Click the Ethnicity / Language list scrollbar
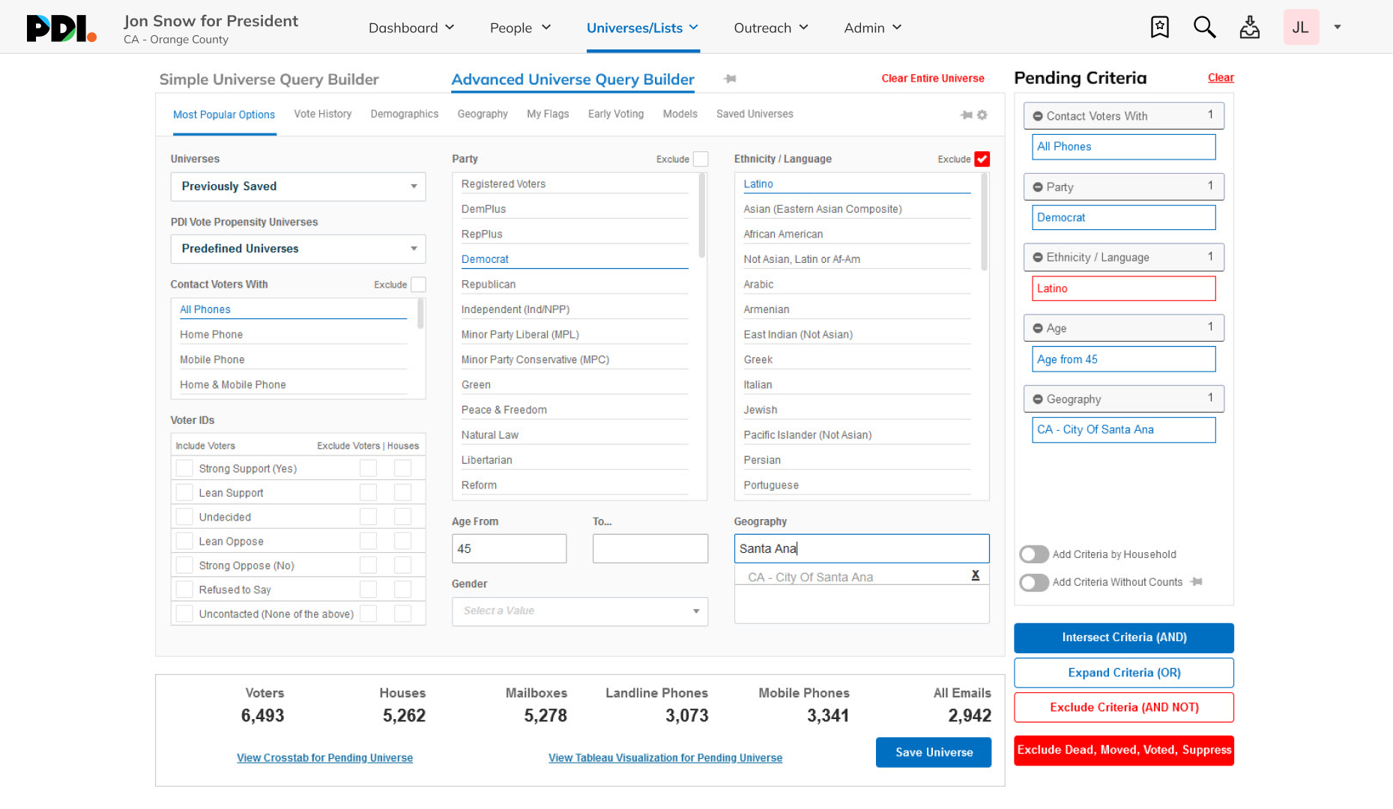Screen dimensions: 1393x809 click(984, 222)
